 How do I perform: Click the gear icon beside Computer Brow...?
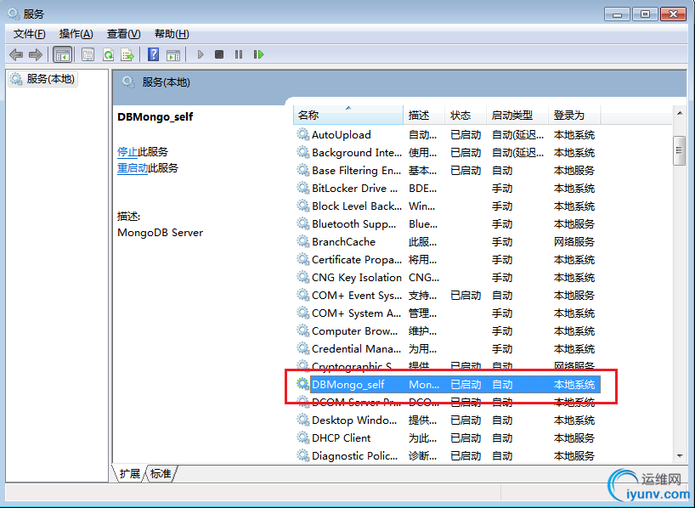[x=302, y=330]
